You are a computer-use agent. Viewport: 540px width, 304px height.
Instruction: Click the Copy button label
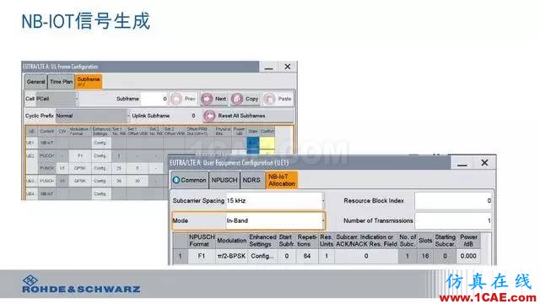(x=251, y=99)
